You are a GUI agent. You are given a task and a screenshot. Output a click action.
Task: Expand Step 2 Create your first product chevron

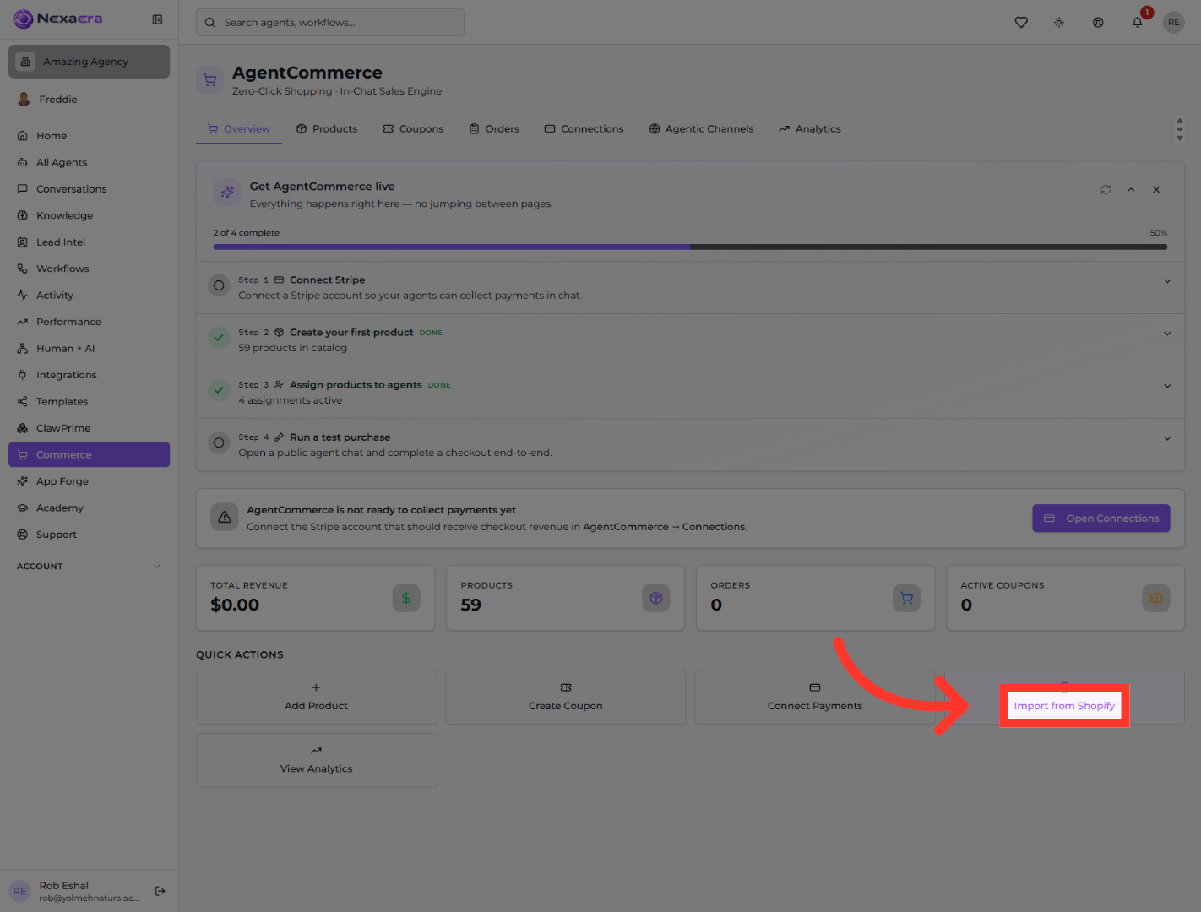(1167, 334)
